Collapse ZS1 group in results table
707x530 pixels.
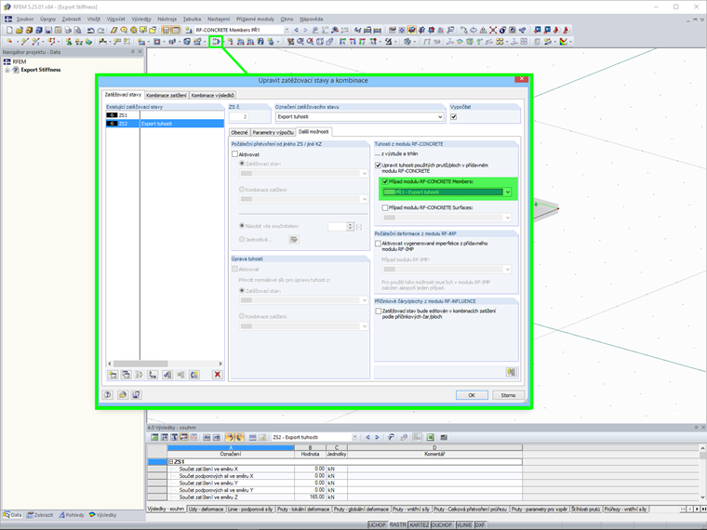171,462
